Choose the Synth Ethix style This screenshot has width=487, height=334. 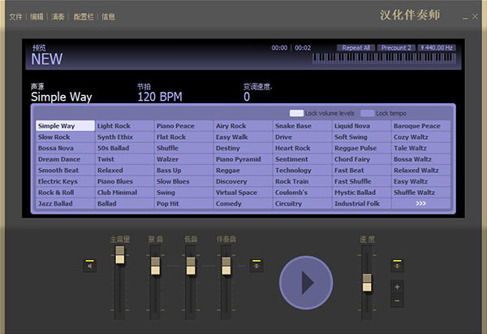[124, 137]
